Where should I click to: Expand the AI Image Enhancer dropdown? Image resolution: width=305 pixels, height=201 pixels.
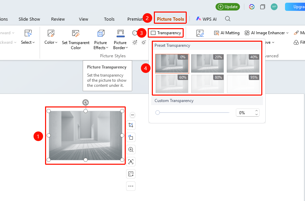coord(266,33)
